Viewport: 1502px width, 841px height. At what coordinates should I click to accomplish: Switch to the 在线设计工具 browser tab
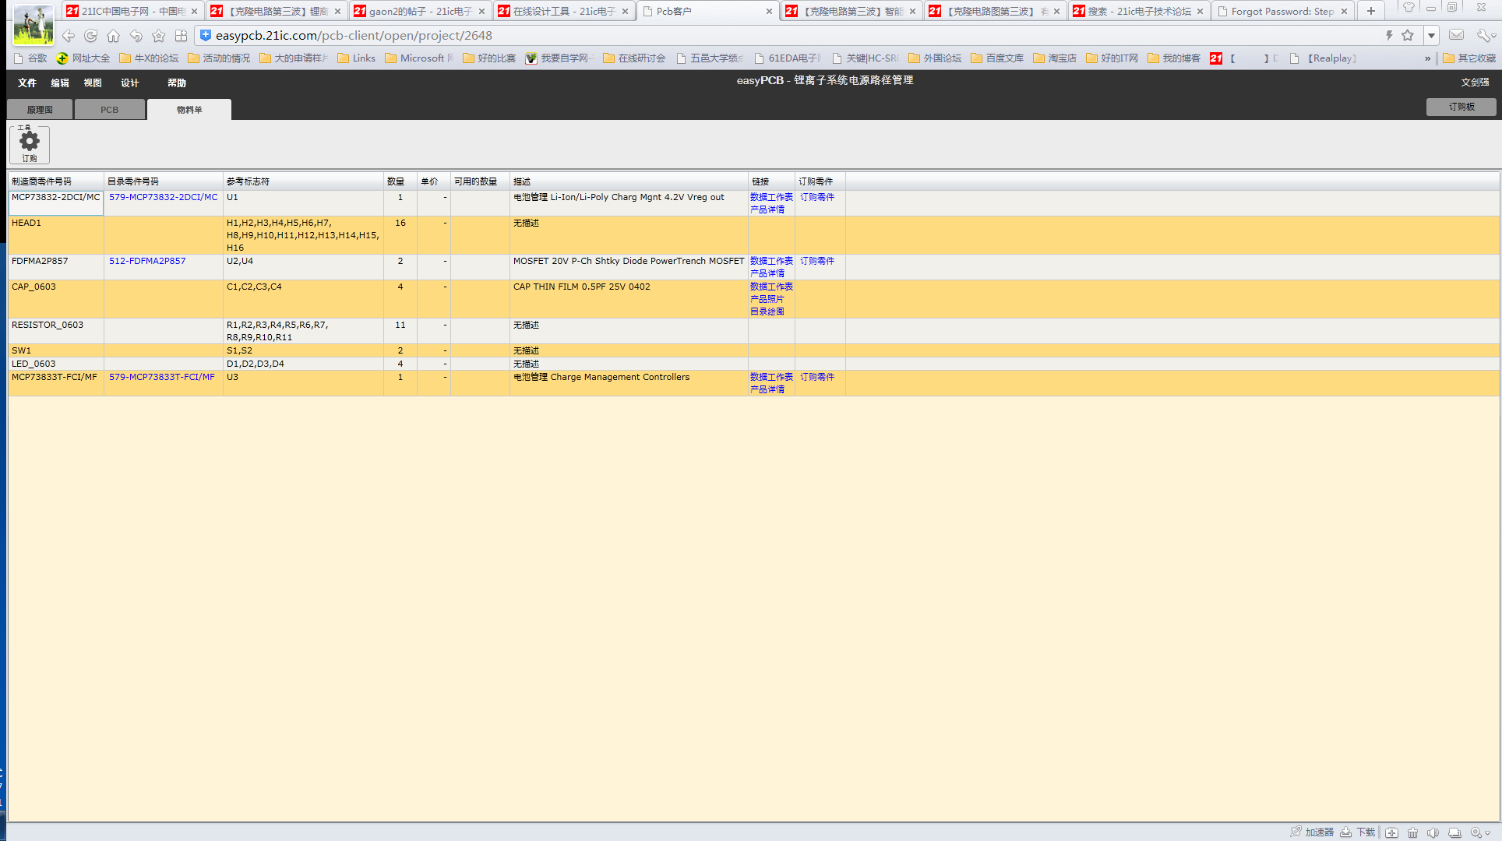pyautogui.click(x=564, y=11)
